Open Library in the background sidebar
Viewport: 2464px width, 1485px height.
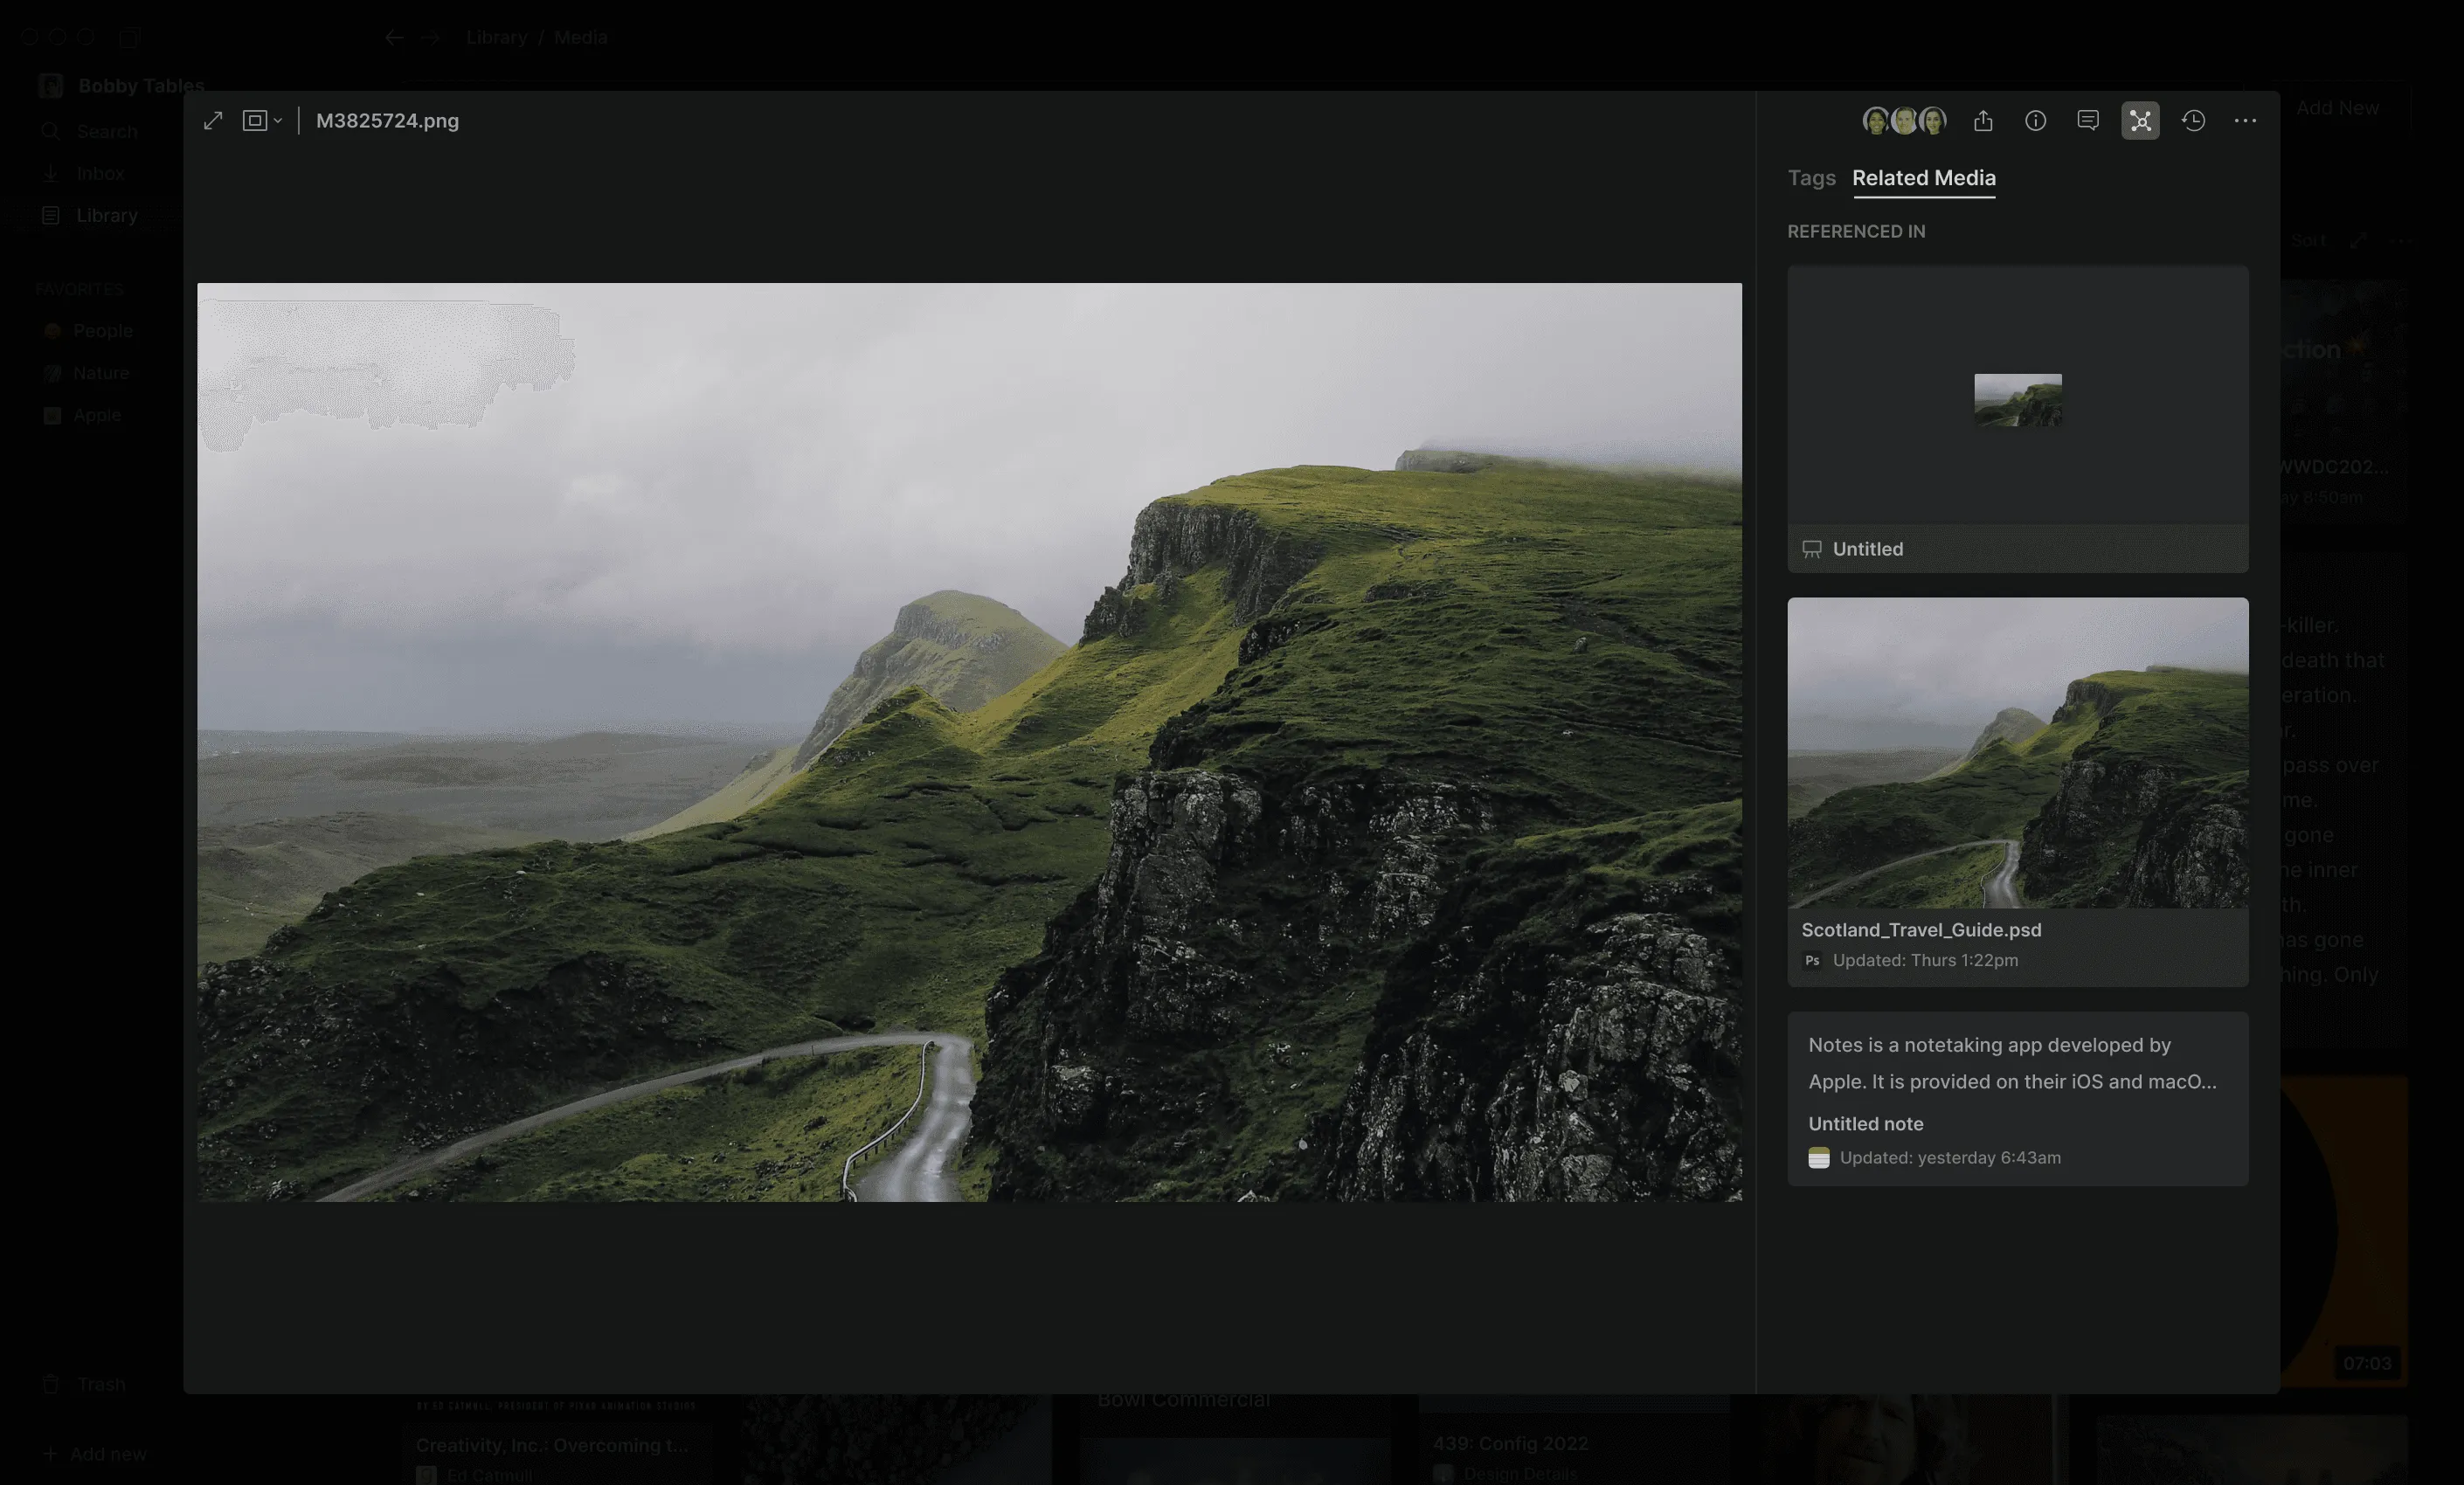pos(90,215)
